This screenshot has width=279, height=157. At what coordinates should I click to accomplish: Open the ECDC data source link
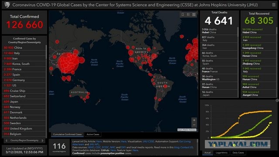105,147
